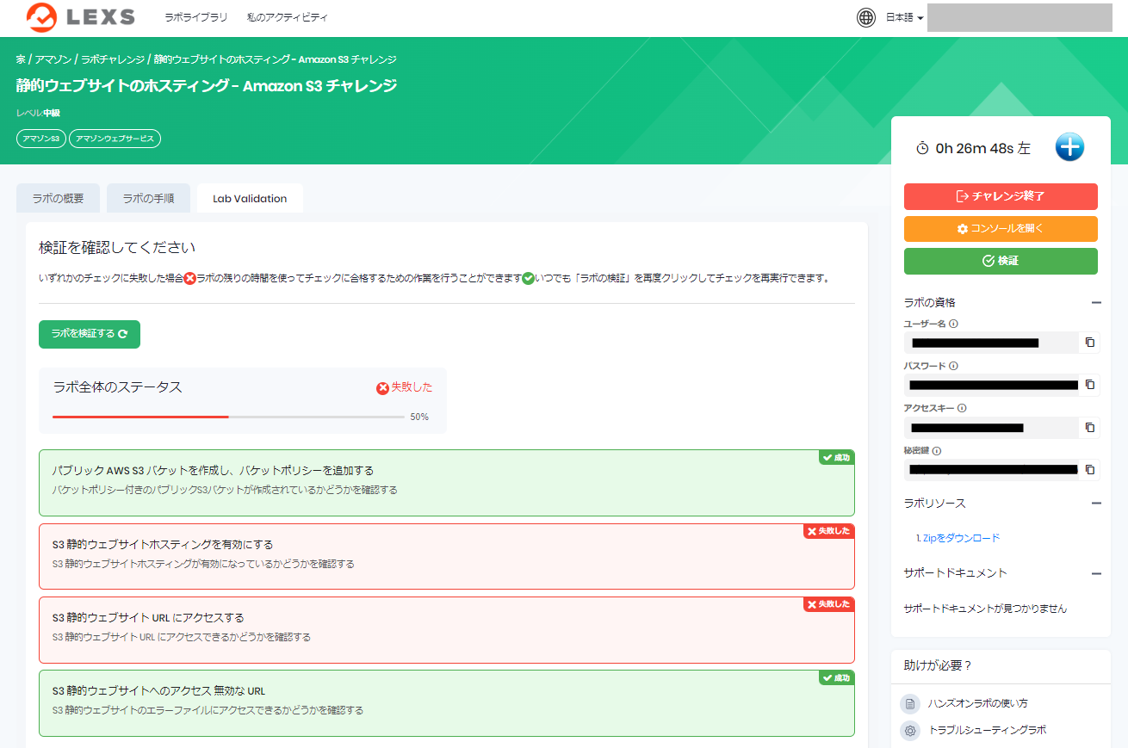This screenshot has width=1128, height=748.
Task: Click the 検証を確認してください heading
Action: tap(117, 248)
